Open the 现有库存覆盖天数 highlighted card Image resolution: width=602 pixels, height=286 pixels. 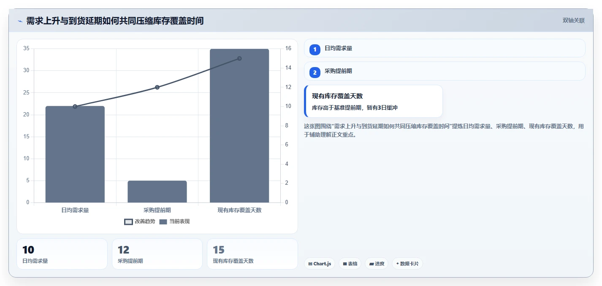click(373, 101)
